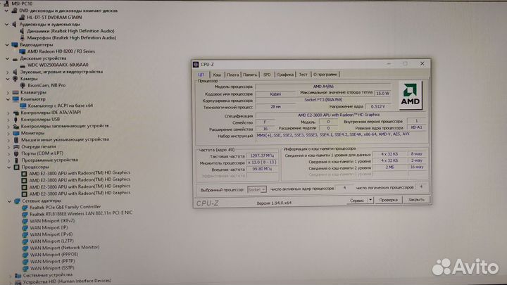
Task: Click the Мониторы category icon
Action: pyautogui.click(x=16, y=133)
